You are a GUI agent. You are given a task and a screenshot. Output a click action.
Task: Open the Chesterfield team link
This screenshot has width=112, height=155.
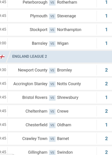pyautogui.click(x=36, y=125)
